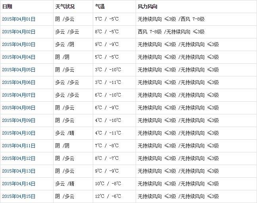The image size is (257, 203).
Task: Select the 2015年04月08日 date link
Action: point(19,108)
